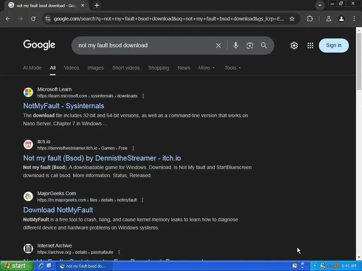Expand the Tools dropdown
Viewport: 362px width, 271px height.
point(233,68)
